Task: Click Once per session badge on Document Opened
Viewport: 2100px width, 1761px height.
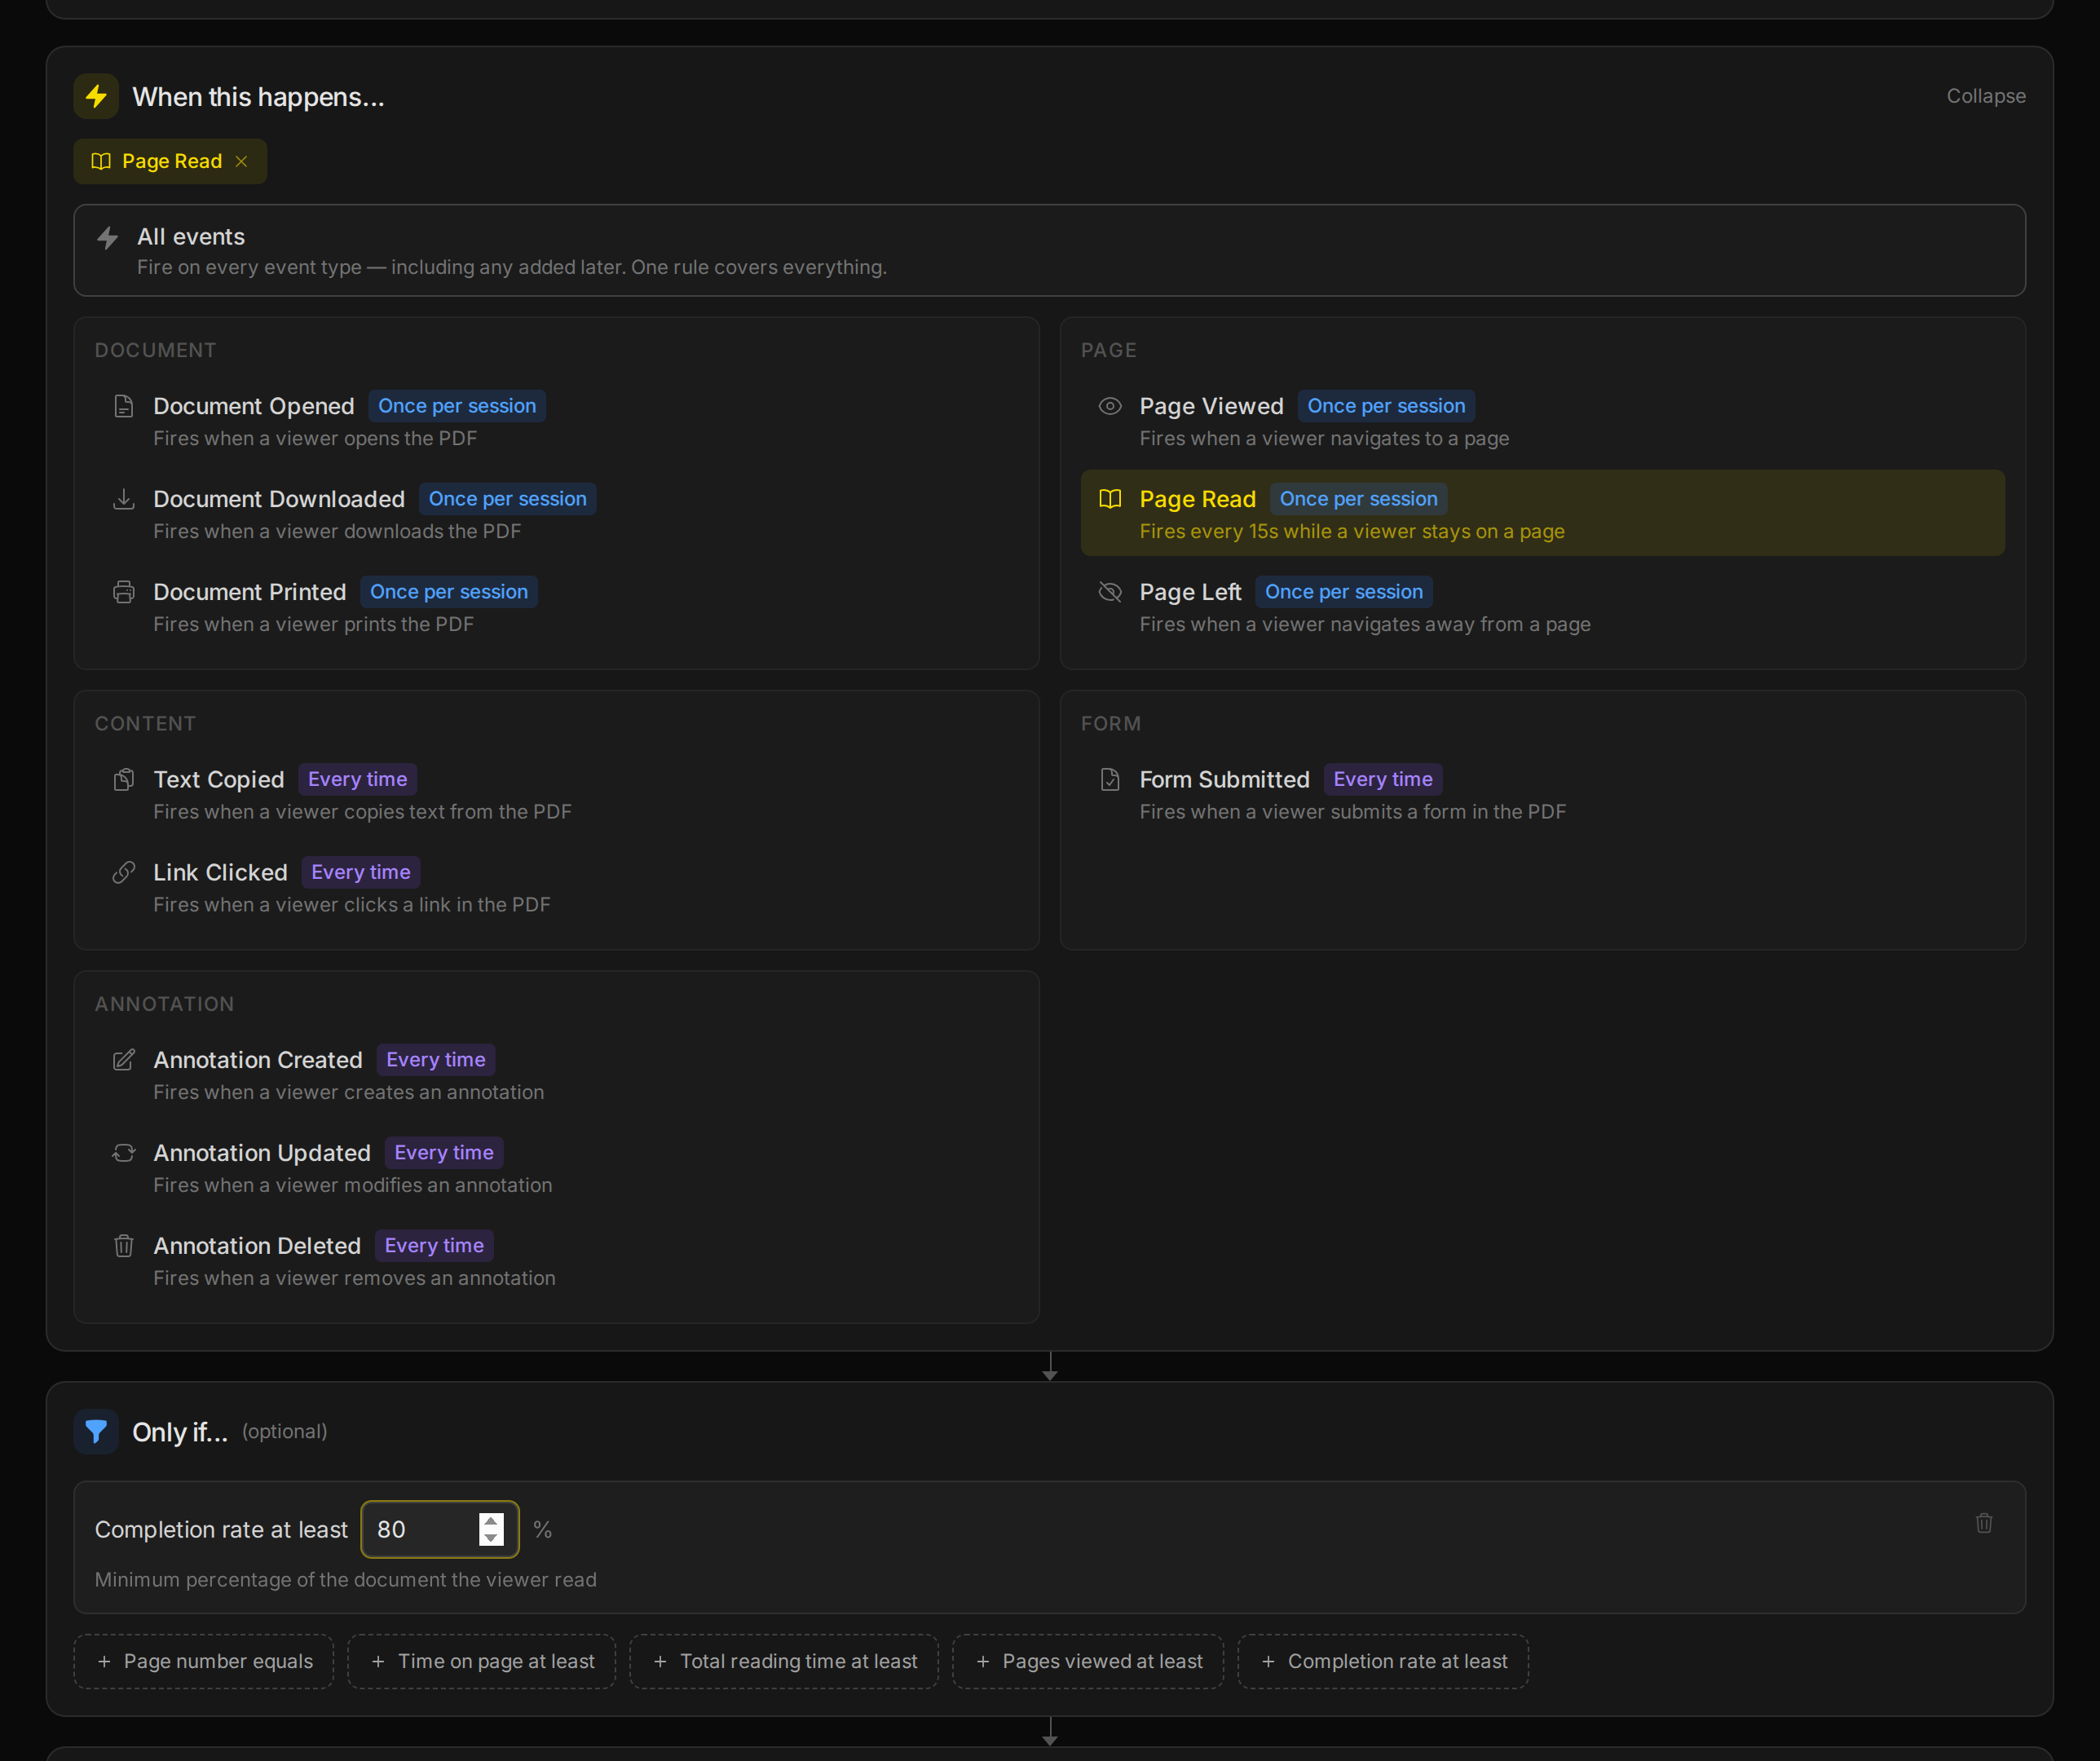Action: pyautogui.click(x=457, y=406)
